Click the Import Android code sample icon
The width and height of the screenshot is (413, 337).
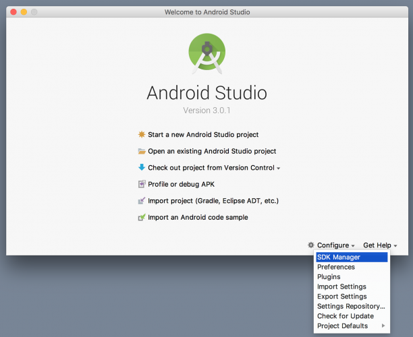pos(142,218)
